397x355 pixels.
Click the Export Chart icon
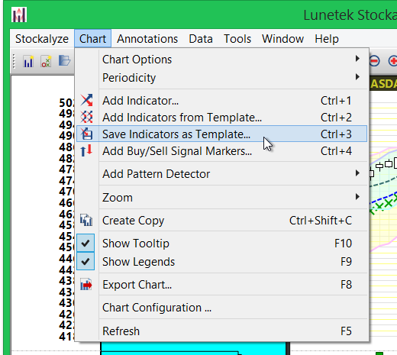click(86, 284)
